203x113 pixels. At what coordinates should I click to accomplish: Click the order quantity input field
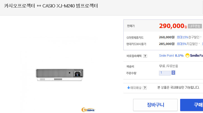click(x=165, y=73)
